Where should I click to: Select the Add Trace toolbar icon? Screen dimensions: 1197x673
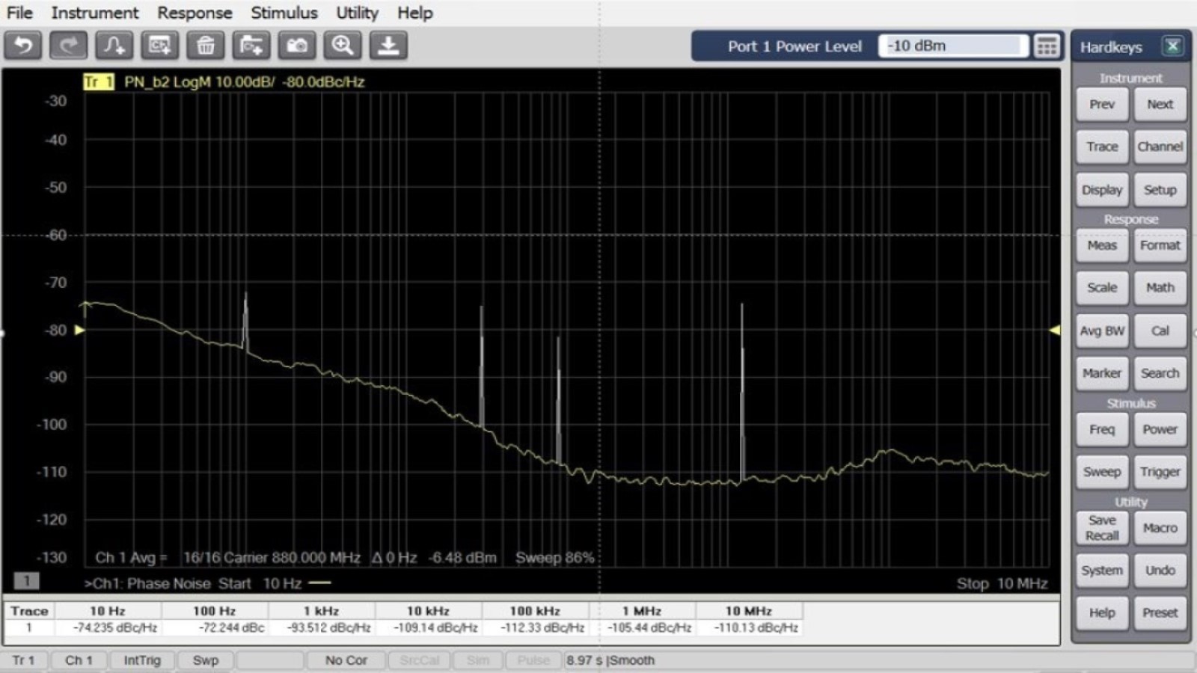(x=114, y=45)
